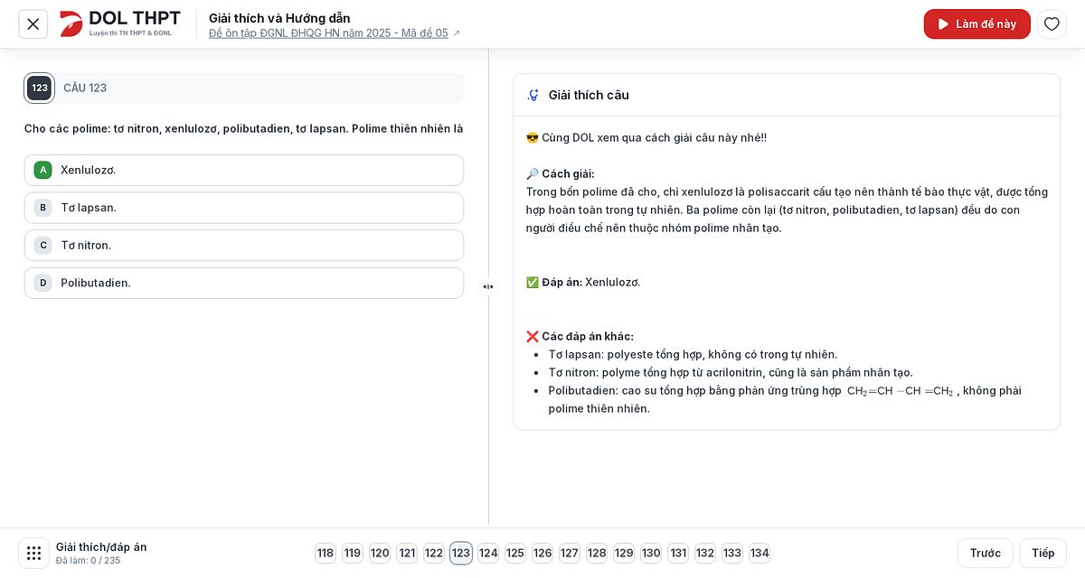Jump to question 121
Viewport: 1085px width, 578px height.
tap(407, 553)
